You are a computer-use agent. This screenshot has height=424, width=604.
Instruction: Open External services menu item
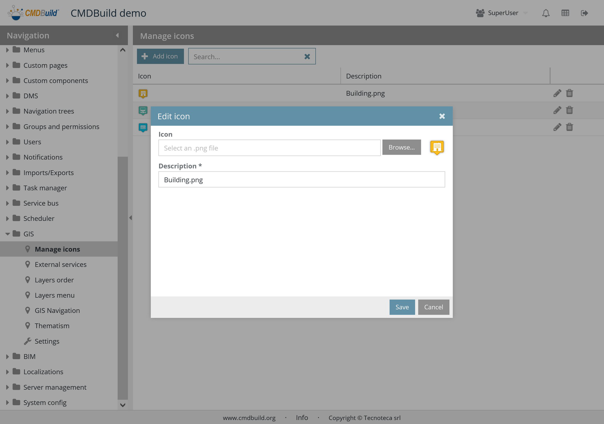tap(61, 265)
